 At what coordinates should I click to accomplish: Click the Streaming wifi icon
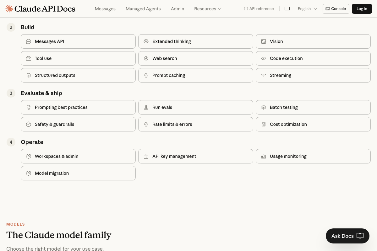(x=264, y=75)
